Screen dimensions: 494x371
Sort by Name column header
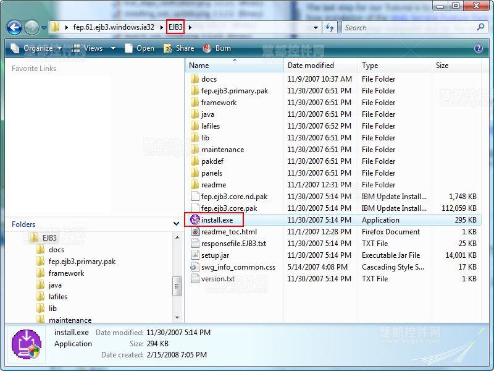tap(235, 66)
